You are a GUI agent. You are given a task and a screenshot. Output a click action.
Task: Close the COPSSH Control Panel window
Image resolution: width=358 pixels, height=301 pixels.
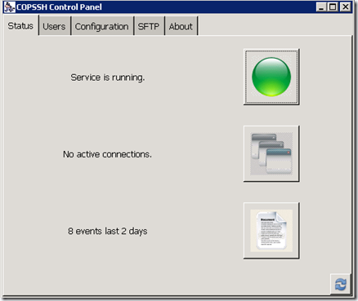tap(346, 7)
